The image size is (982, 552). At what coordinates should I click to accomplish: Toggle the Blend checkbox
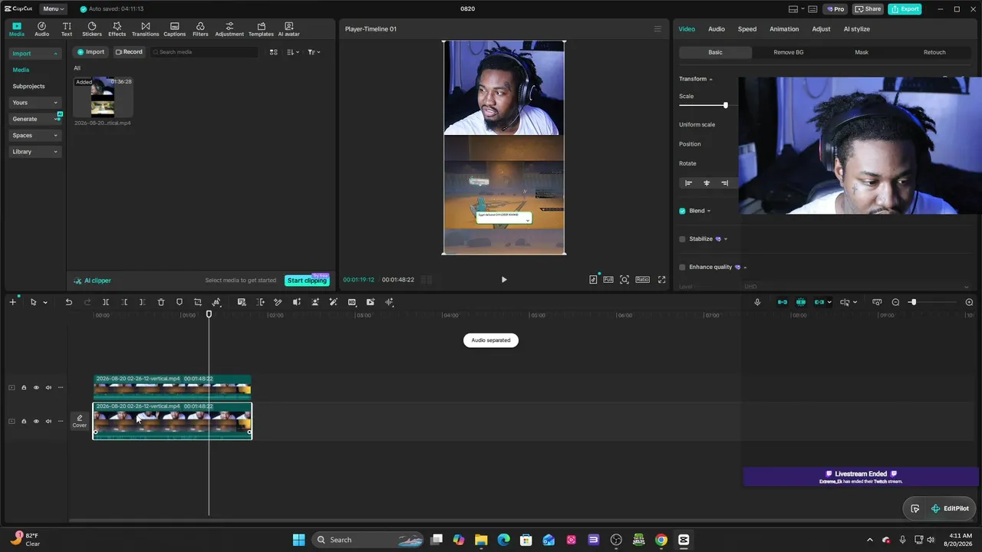(682, 211)
